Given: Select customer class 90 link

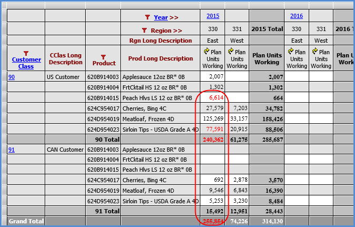Looking at the screenshot, I should click(11, 77).
